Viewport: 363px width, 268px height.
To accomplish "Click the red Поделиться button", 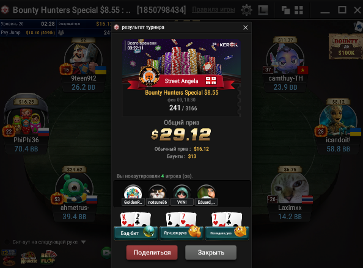I will (152, 253).
